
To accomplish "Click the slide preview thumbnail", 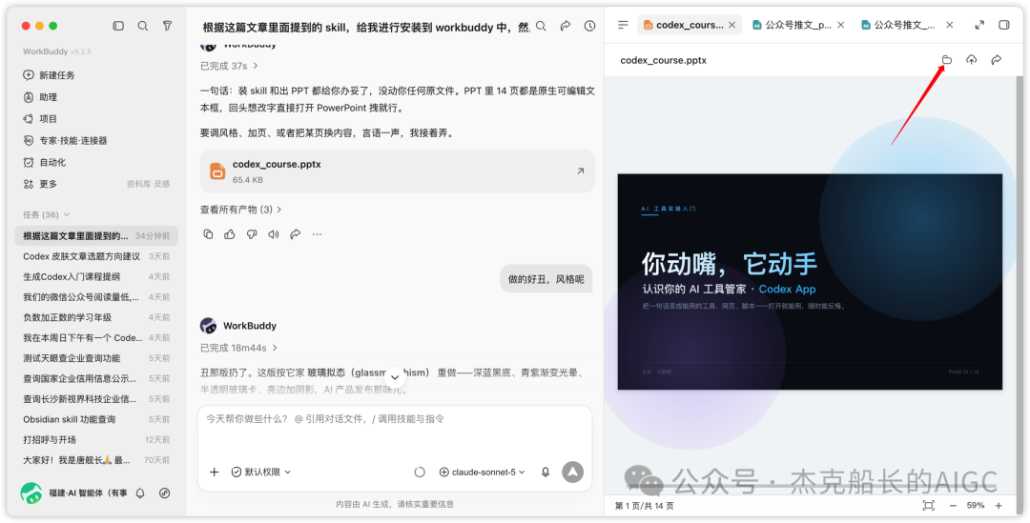I will tap(810, 282).
